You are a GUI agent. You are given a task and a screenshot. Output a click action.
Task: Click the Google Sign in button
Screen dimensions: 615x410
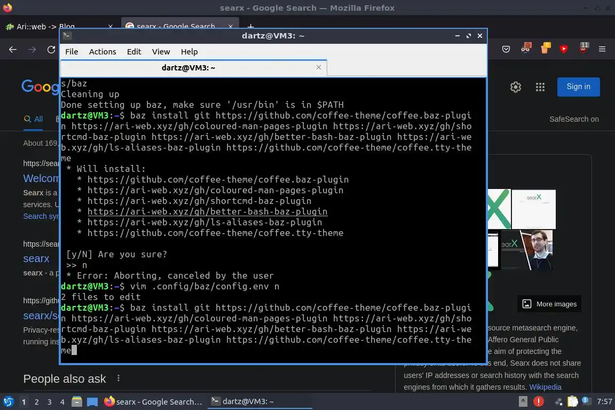pyautogui.click(x=578, y=86)
